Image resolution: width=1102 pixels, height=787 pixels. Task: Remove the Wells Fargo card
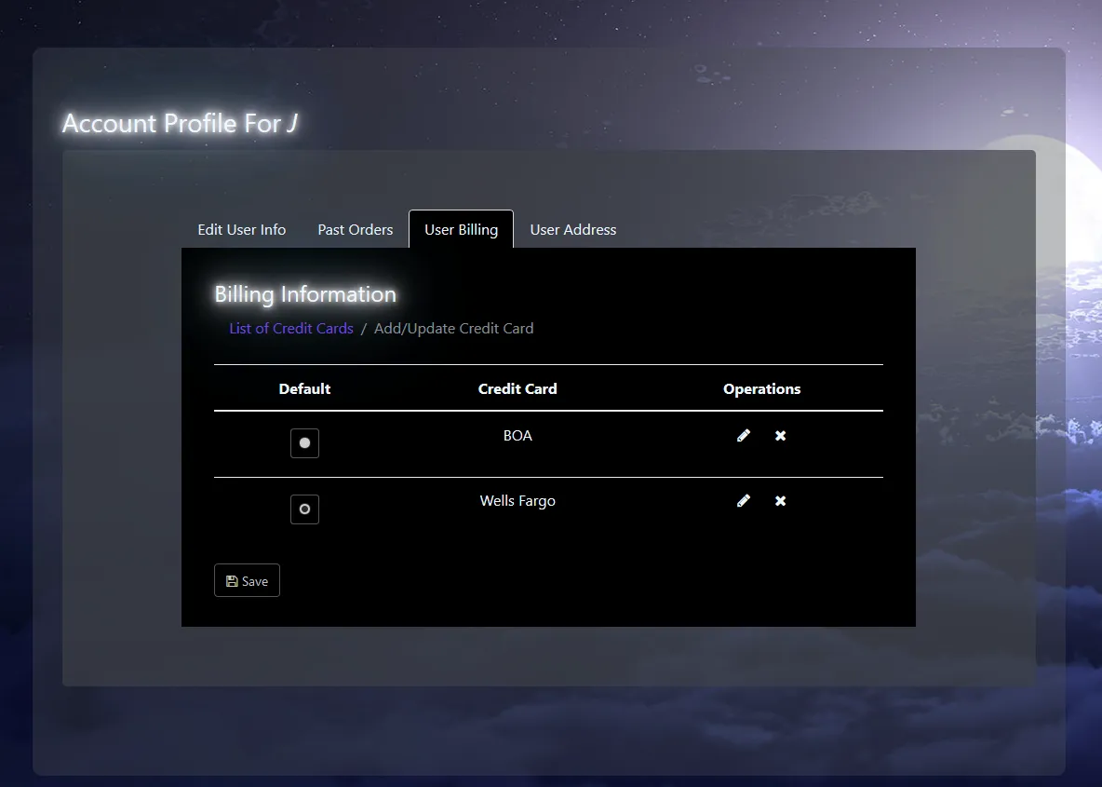(x=780, y=501)
